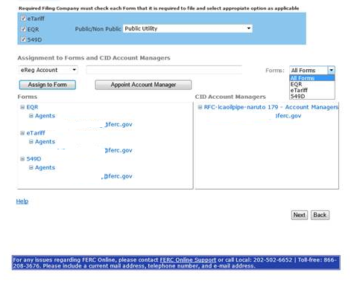Select the 549D form tree label
357x281 pixels.
point(34,159)
